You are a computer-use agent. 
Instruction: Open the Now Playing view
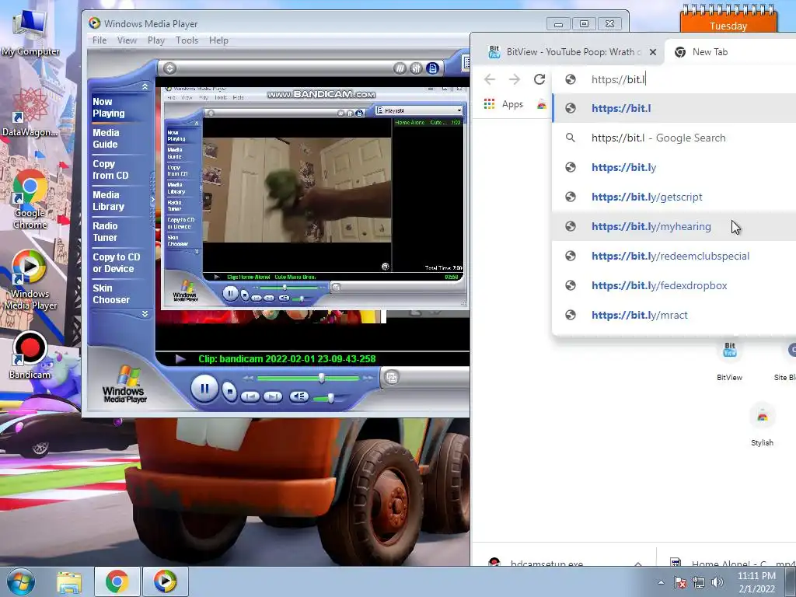tap(109, 107)
